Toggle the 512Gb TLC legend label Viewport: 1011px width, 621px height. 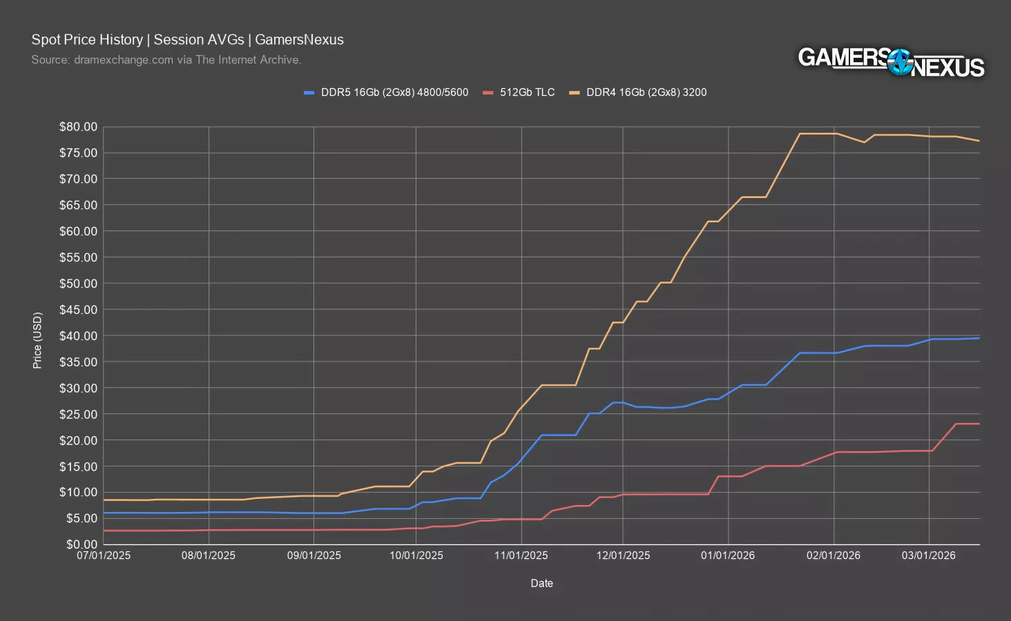(527, 92)
